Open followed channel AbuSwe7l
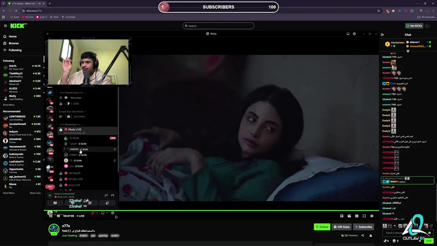Viewport: 437px width, 246px height. click(x=22, y=82)
